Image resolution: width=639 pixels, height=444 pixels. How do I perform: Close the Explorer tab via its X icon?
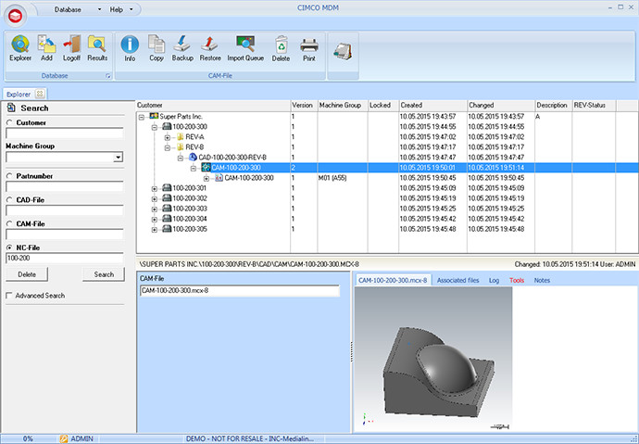pyautogui.click(x=40, y=94)
